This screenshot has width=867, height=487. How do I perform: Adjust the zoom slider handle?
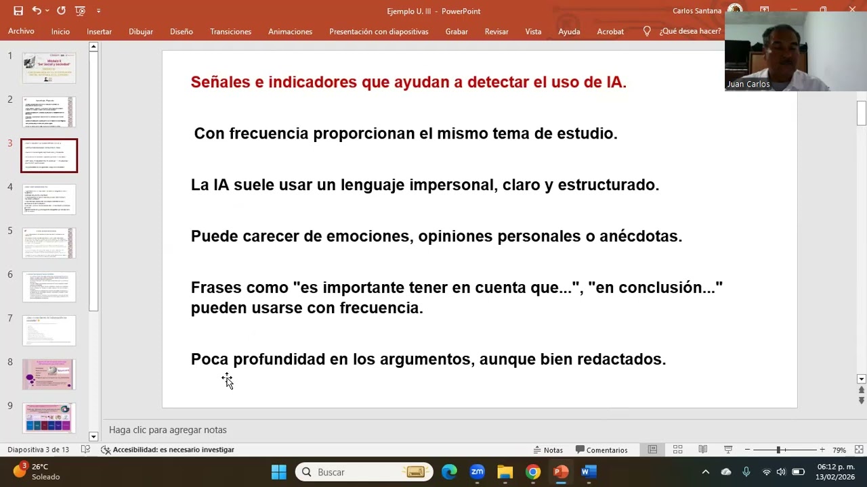click(x=778, y=450)
